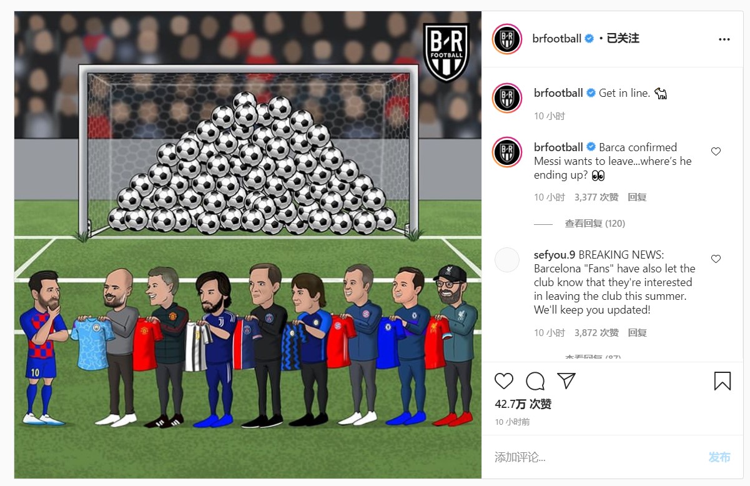
Task: Reply to sefyou.9's comment via 回复
Action: 637,333
